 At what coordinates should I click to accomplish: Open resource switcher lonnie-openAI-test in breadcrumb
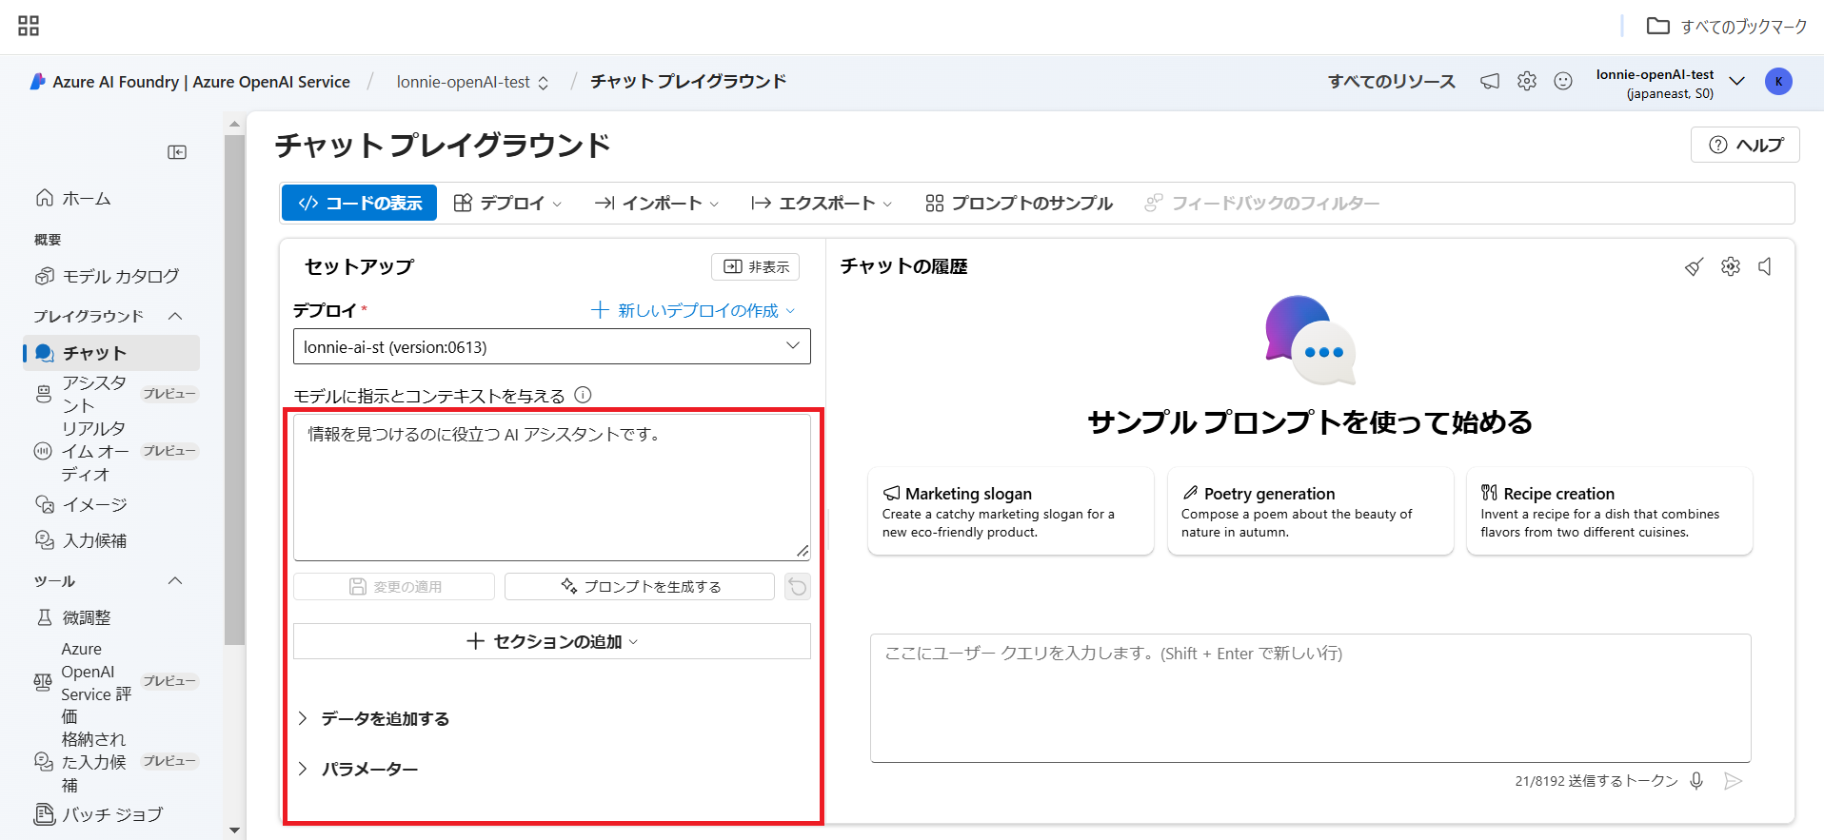(x=473, y=82)
